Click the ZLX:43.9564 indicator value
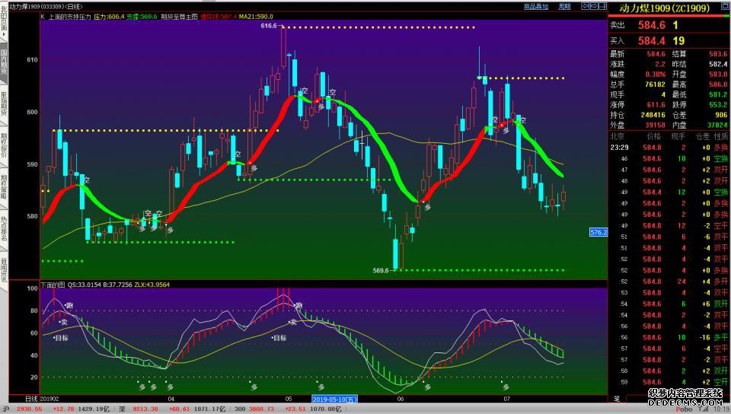 (152, 285)
